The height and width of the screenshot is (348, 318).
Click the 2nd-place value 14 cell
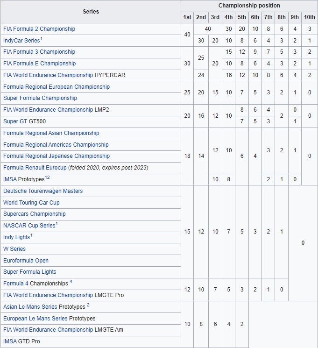tap(201, 156)
